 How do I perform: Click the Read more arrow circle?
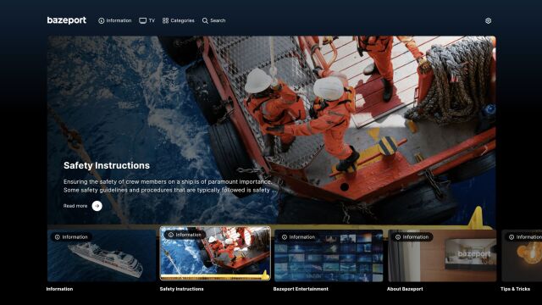[x=97, y=206]
